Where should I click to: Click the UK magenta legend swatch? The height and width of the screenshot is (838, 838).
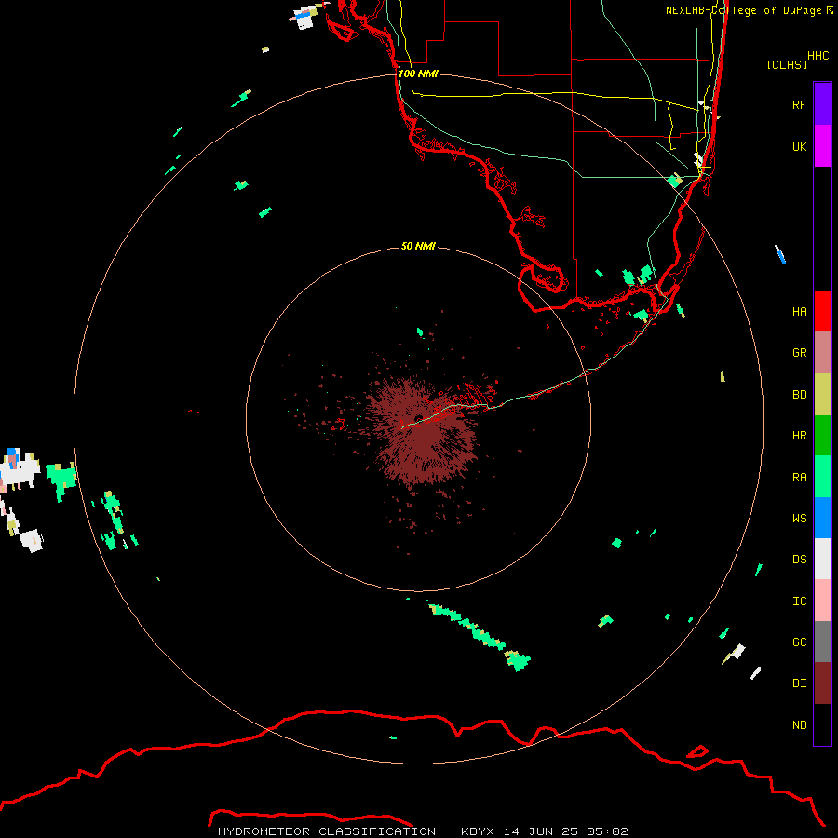coord(822,146)
